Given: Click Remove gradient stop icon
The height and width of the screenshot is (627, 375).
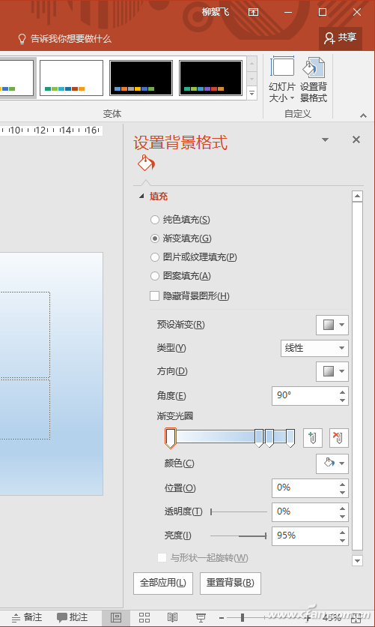Looking at the screenshot, I should pos(339,438).
